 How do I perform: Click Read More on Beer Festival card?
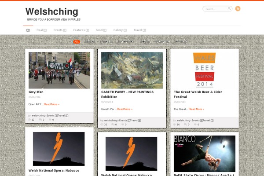196,109
